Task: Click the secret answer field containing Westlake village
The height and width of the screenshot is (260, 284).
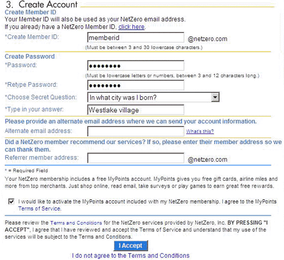Action: [136, 110]
